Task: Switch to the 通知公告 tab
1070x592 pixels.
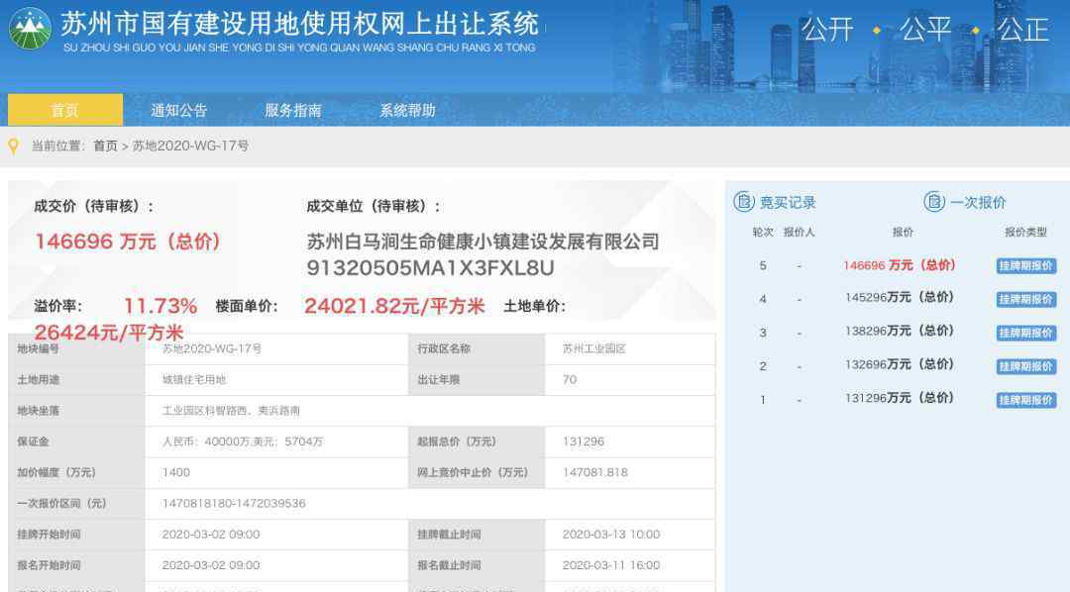Action: 179,110
